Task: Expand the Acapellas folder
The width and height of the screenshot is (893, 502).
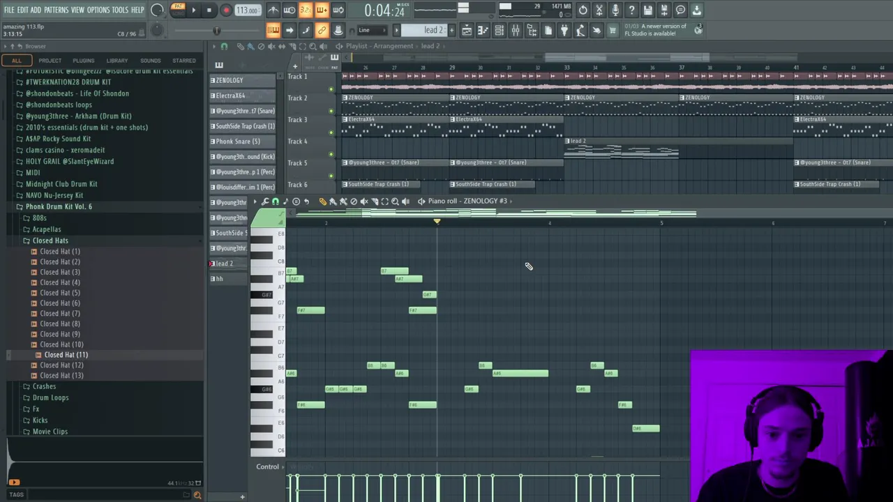Action: point(46,229)
